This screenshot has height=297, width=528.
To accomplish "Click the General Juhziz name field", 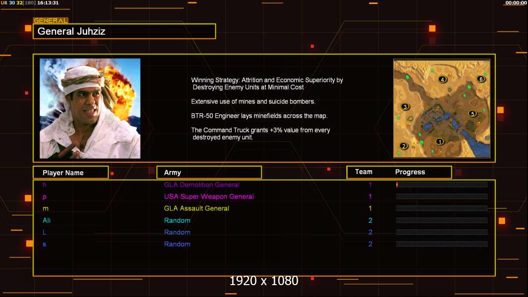I will point(124,31).
